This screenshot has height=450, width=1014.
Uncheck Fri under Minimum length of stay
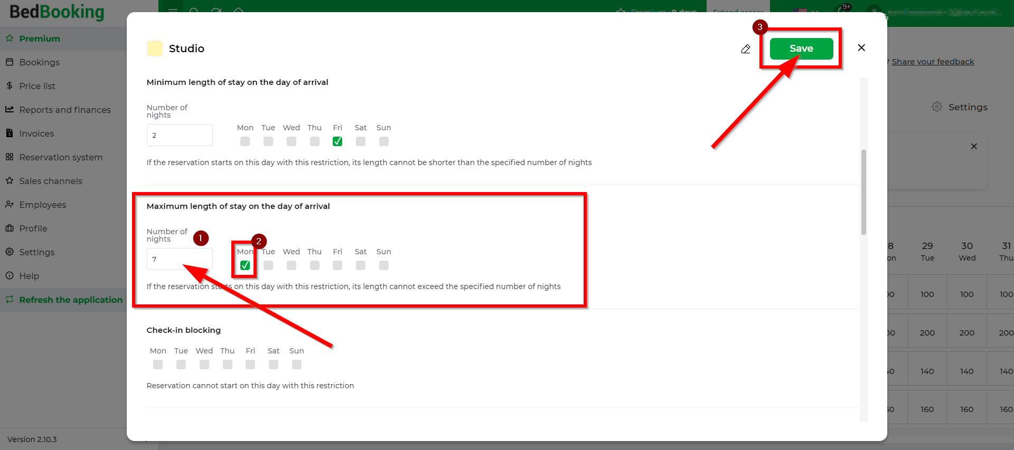coord(337,141)
